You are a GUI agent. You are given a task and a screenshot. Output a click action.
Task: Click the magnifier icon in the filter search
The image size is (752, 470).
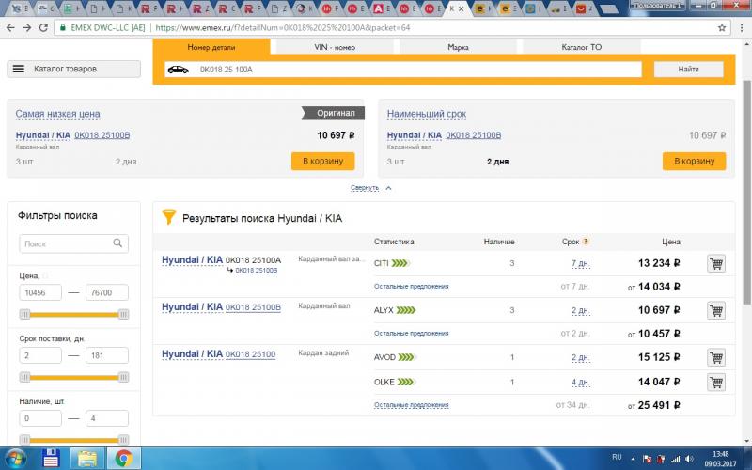119,243
